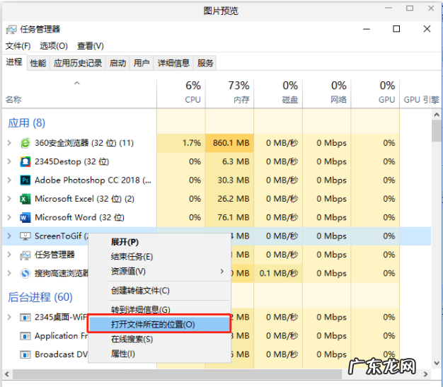Viewport: 443px width, 387px height.
Task: Expand the Microsoft Word process row
Action: tap(9, 217)
